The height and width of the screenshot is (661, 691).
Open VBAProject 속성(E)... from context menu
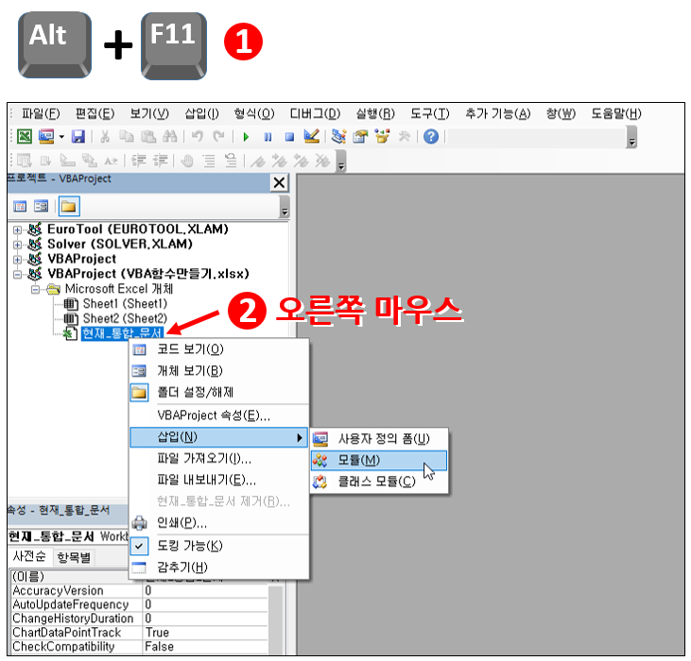coord(219,415)
